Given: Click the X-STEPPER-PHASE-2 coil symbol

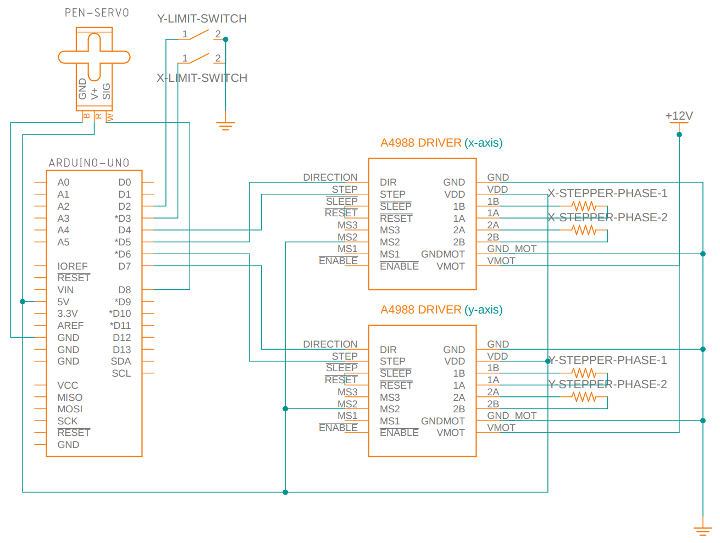Looking at the screenshot, I should pos(584,230).
